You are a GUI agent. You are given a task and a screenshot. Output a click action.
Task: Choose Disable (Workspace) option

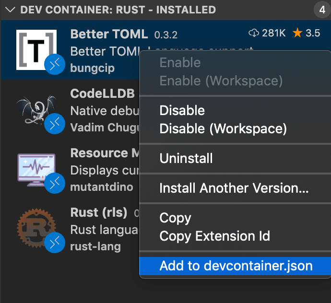tap(223, 128)
